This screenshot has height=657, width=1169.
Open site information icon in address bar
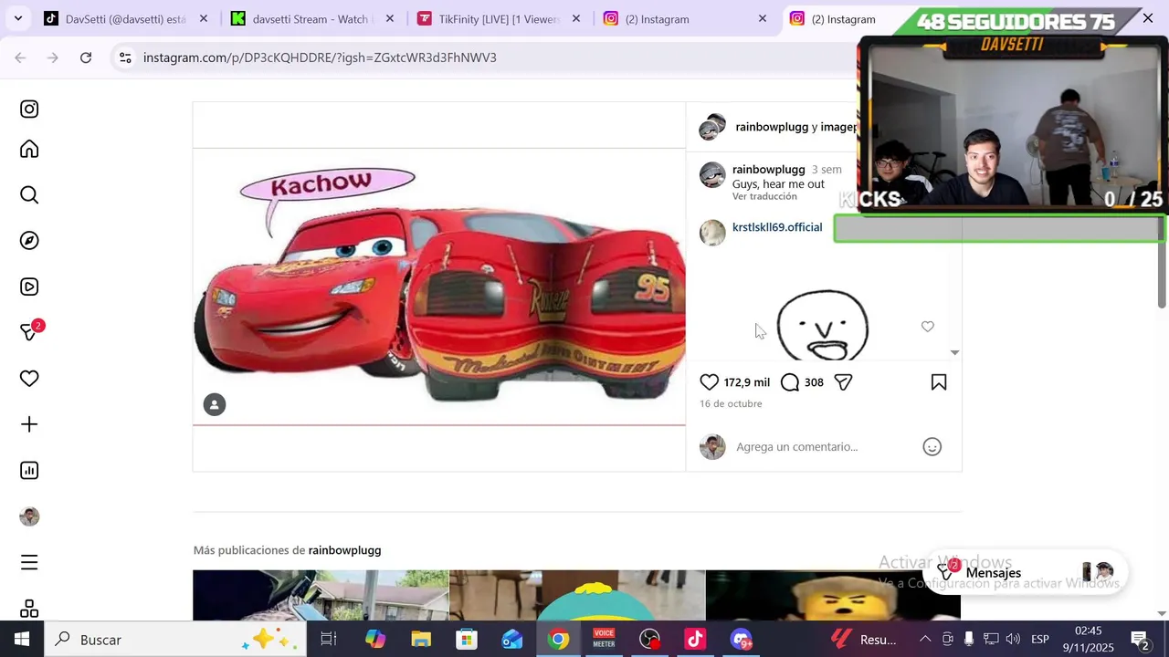(125, 57)
